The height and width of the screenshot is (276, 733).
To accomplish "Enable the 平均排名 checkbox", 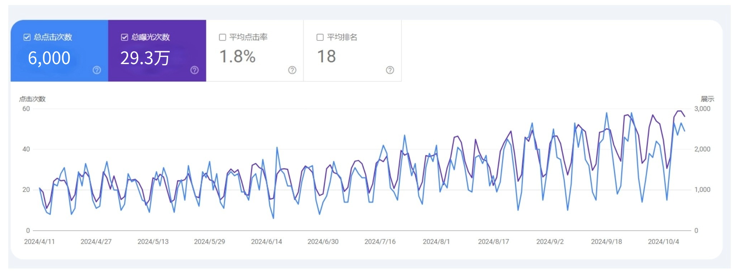I will (x=320, y=37).
